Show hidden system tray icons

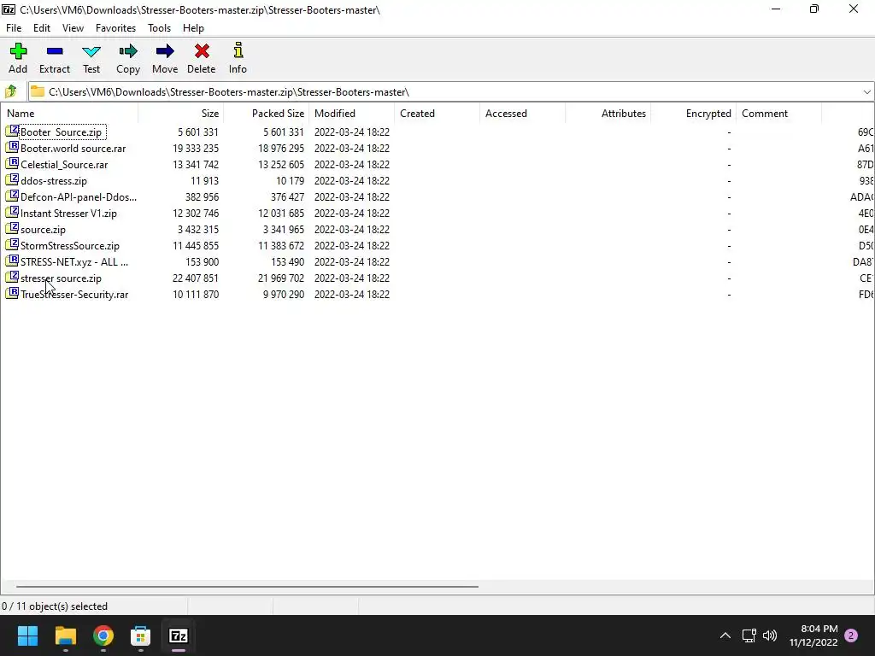(725, 635)
